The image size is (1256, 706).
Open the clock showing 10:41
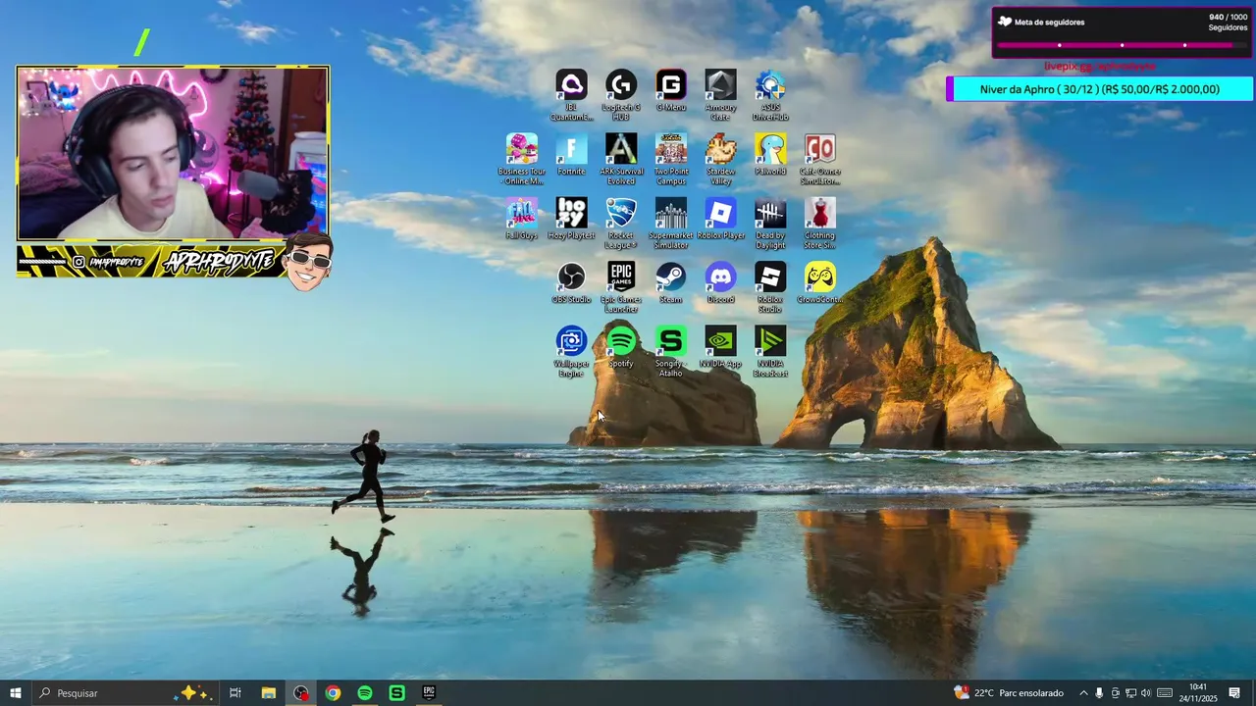pyautogui.click(x=1198, y=693)
